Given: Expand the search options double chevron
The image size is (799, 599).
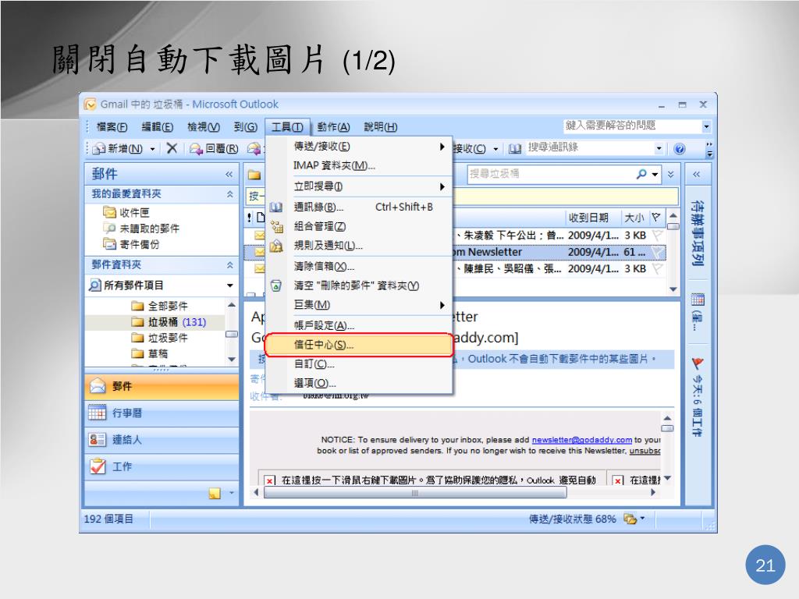Looking at the screenshot, I should (670, 174).
